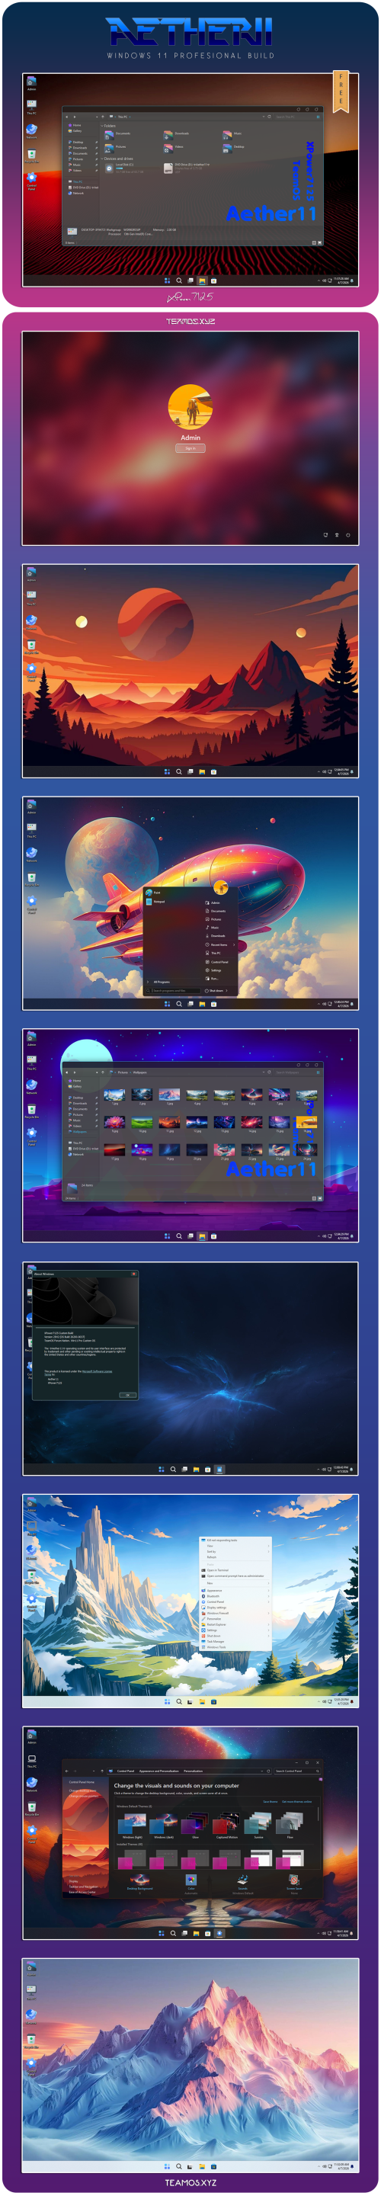
Task: Open Desktop Background in Personalization window
Action: pyautogui.click(x=139, y=1883)
